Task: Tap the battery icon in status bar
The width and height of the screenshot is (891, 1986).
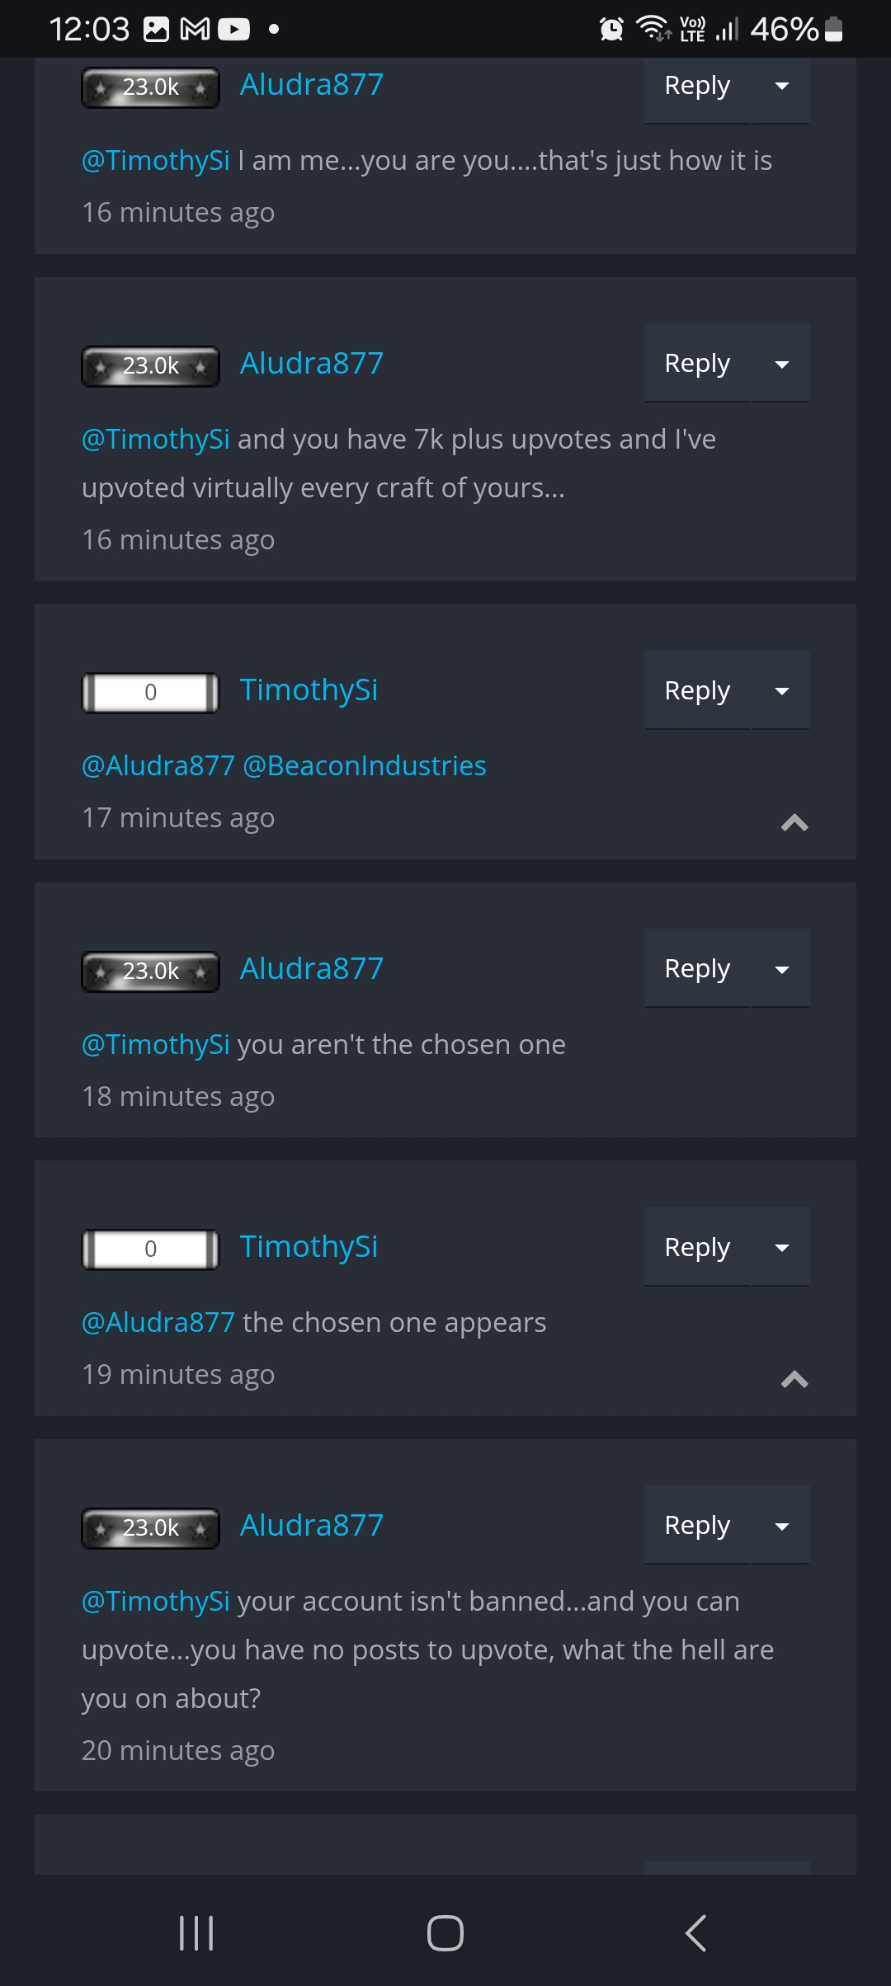Action: coord(833,29)
